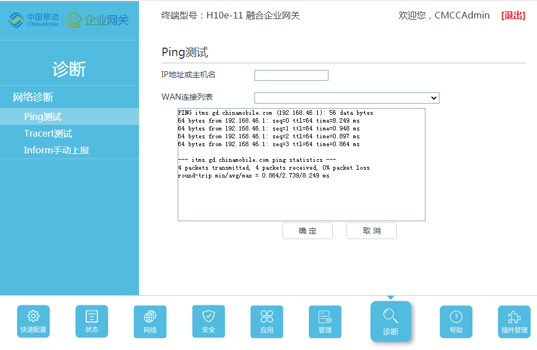Open the 插件管理 plugin management icon
This screenshot has height=350, width=537.
pyautogui.click(x=515, y=321)
